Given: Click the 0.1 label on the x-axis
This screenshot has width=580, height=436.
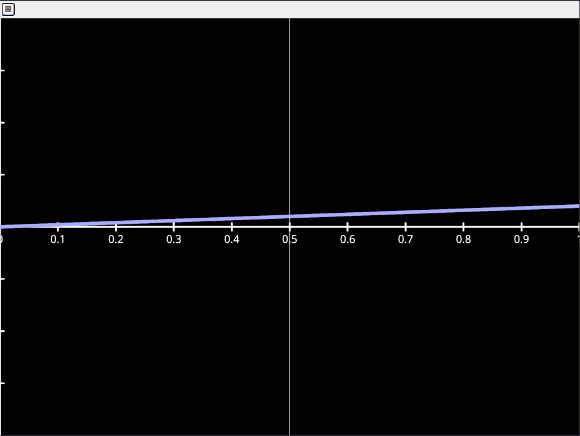Looking at the screenshot, I should [x=58, y=239].
